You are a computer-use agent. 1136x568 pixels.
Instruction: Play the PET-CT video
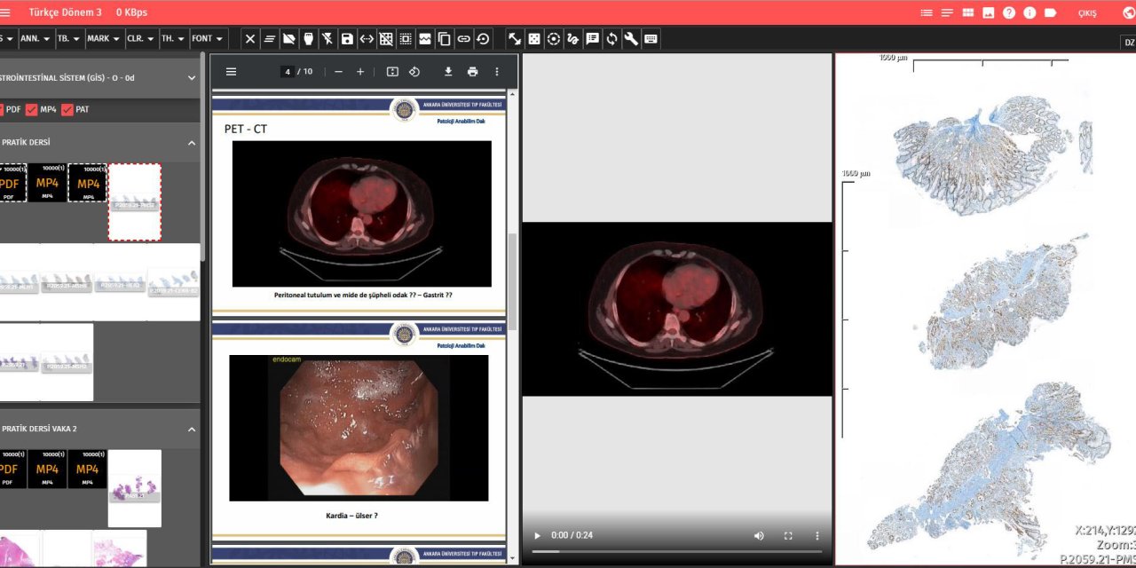coord(537,536)
